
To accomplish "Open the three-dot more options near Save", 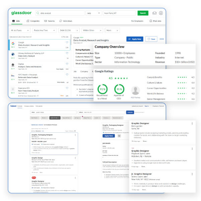I will tap(161, 39).
